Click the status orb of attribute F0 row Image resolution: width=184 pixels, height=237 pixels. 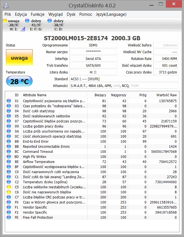[9, 202]
